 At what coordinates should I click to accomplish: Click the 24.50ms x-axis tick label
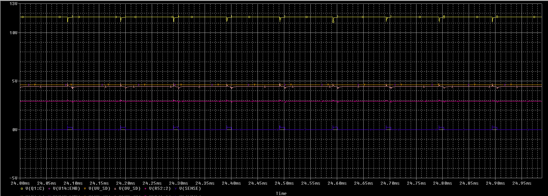pyautogui.click(x=284, y=183)
